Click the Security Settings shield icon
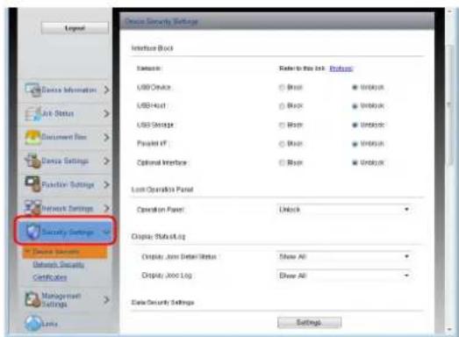The width and height of the screenshot is (459, 337). click(32, 232)
